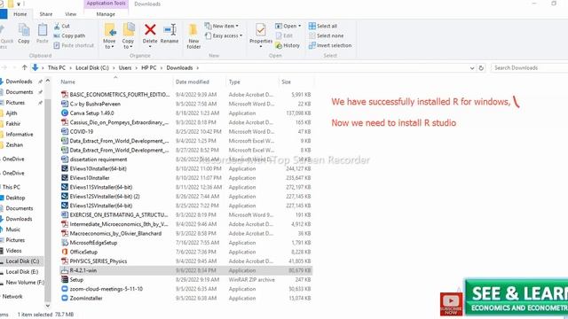Select Music in navigation pane

[x=12, y=230]
